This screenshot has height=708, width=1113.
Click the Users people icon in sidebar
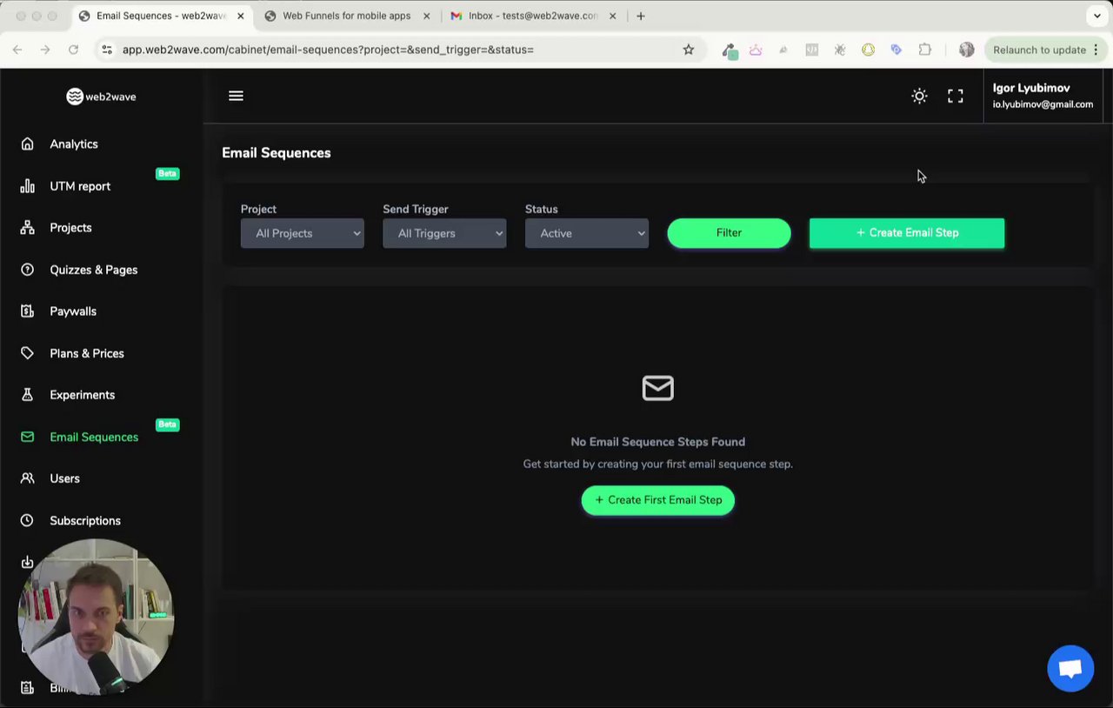[28, 478]
